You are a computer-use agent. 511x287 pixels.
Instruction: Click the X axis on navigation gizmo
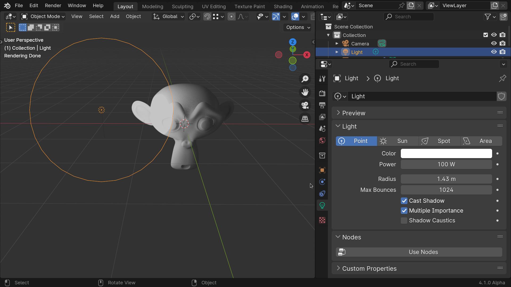click(x=307, y=55)
